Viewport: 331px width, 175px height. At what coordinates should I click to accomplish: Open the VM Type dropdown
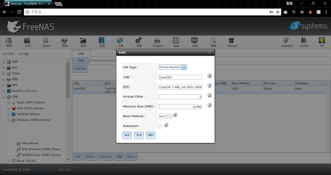click(184, 67)
